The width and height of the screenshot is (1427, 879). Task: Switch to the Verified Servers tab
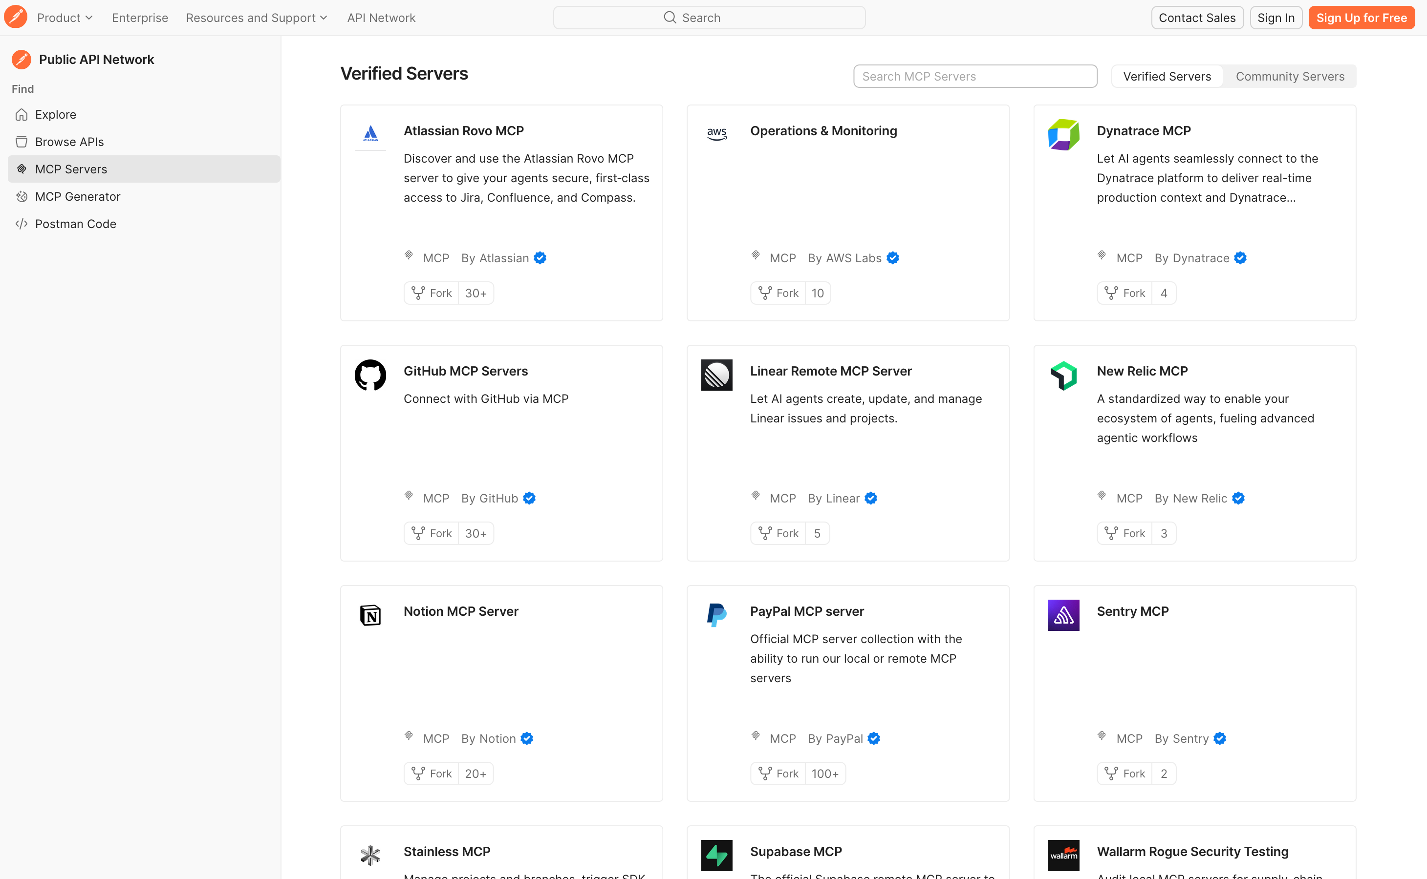[x=1167, y=76]
